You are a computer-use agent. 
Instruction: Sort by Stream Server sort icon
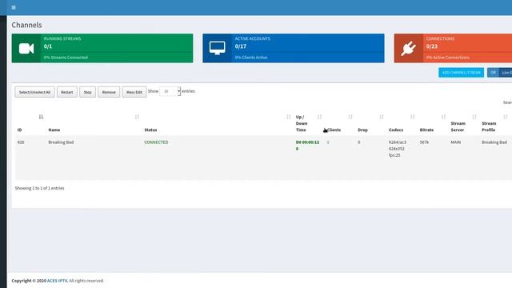pos(474,117)
